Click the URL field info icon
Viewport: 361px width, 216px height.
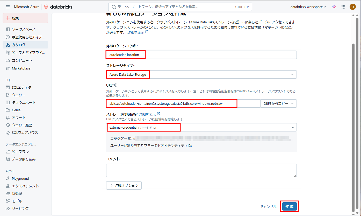coord(116,85)
